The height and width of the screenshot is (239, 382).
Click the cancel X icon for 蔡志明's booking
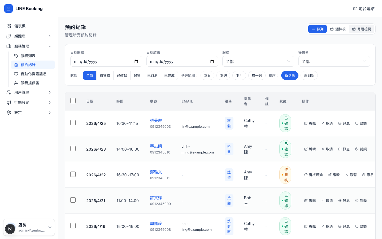tap(323, 149)
